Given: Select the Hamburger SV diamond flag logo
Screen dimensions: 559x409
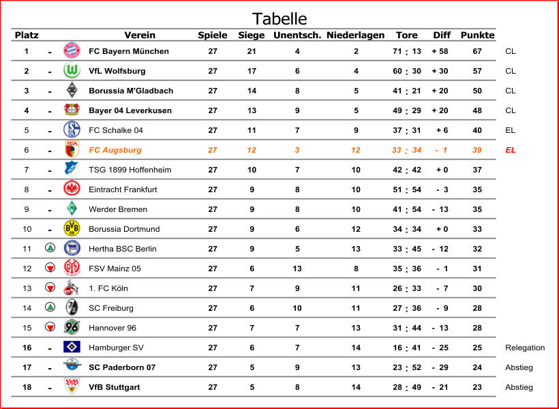Looking at the screenshot, I should [x=72, y=347].
